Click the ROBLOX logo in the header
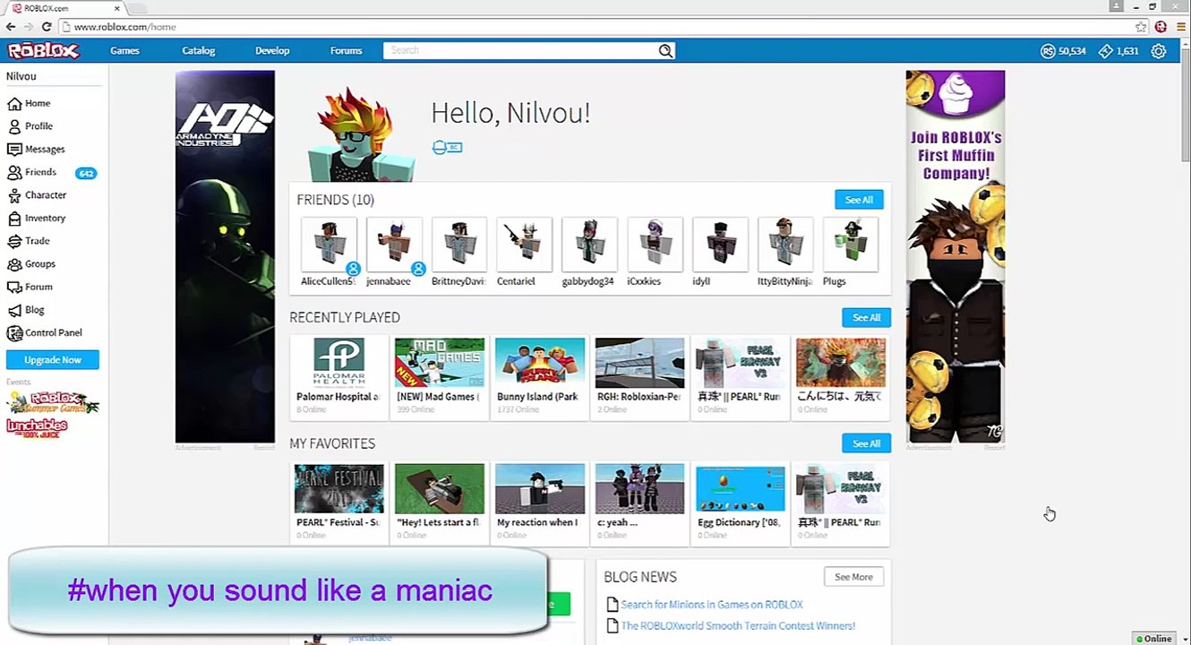 click(43, 51)
